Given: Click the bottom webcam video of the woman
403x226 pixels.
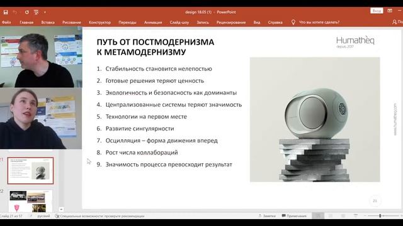Looking at the screenshot, I should pyautogui.click(x=41, y=119).
